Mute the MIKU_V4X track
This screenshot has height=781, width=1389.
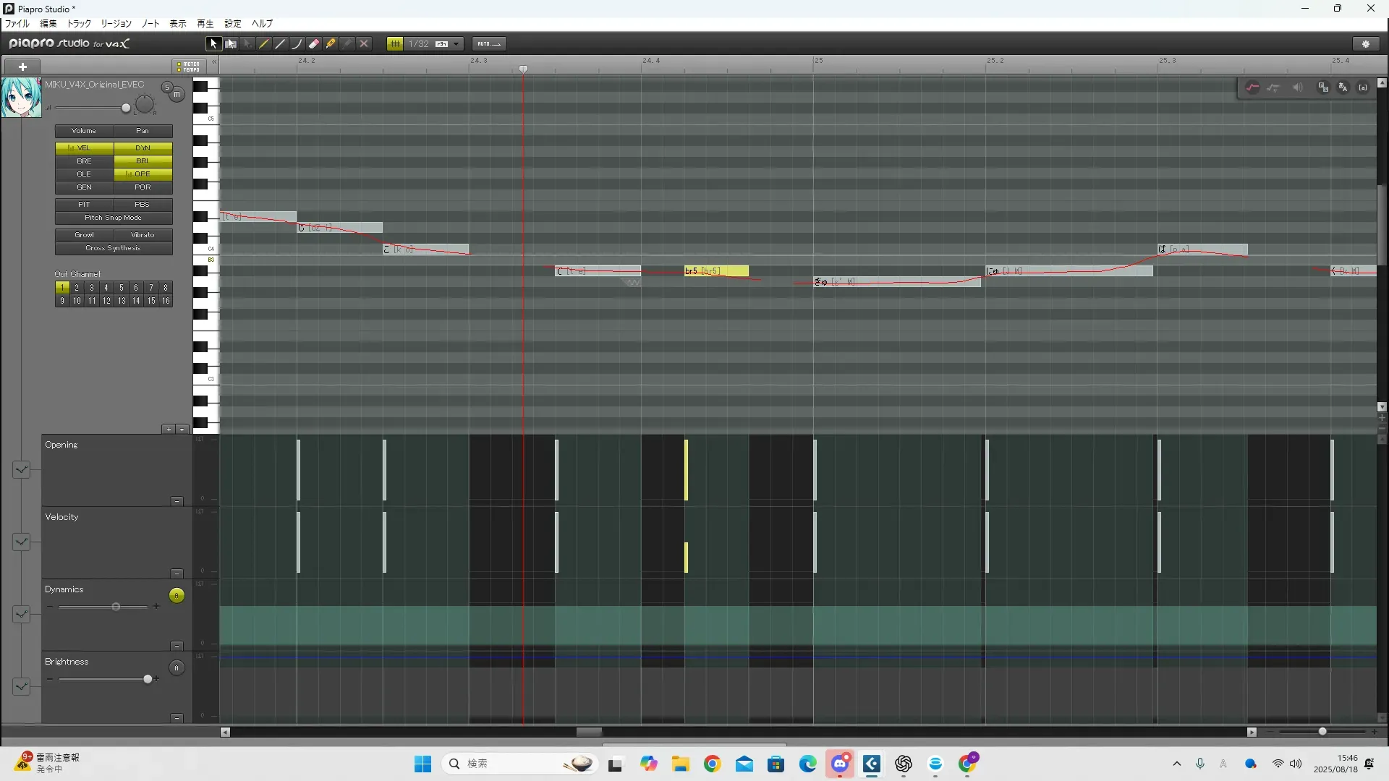177,94
